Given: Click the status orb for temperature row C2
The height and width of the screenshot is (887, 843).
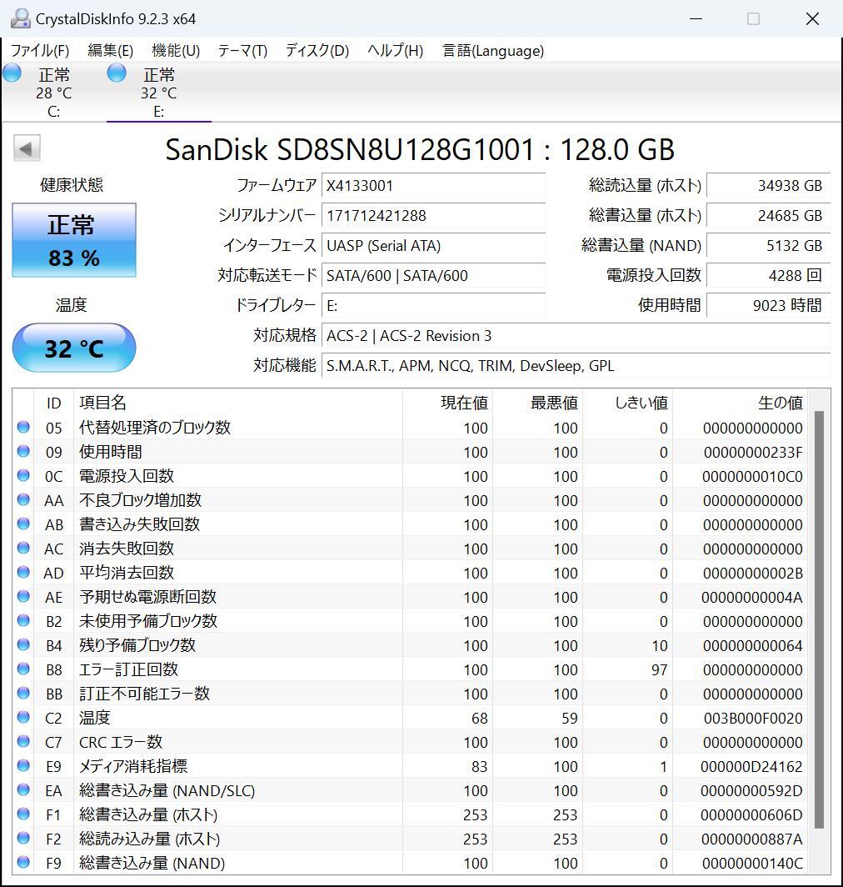Looking at the screenshot, I should [23, 718].
